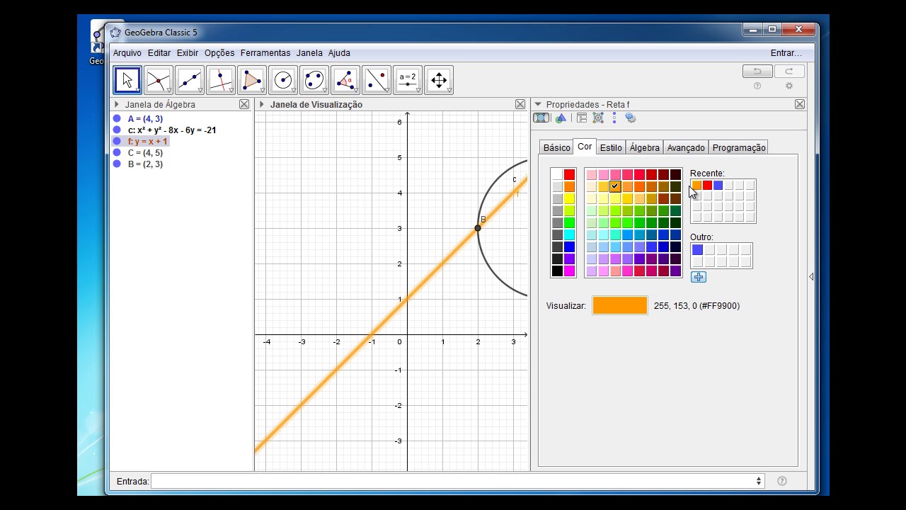Open Graphics view properties triangle icon
The image size is (906, 510).
click(x=561, y=118)
